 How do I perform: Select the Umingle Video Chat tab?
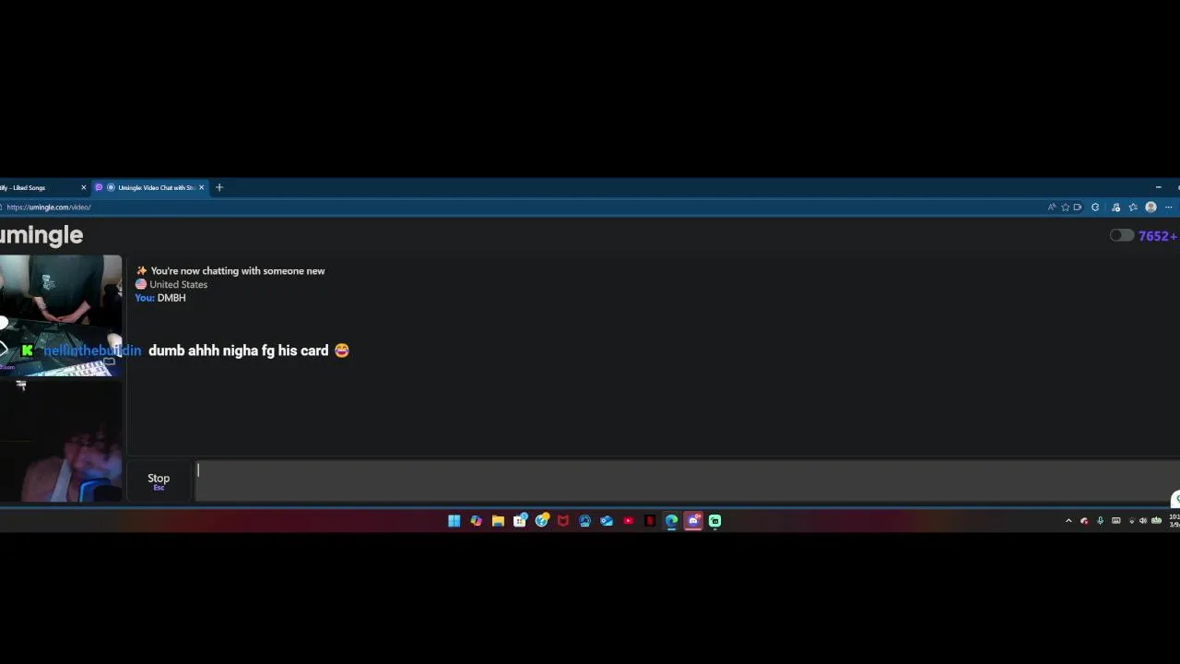point(150,187)
